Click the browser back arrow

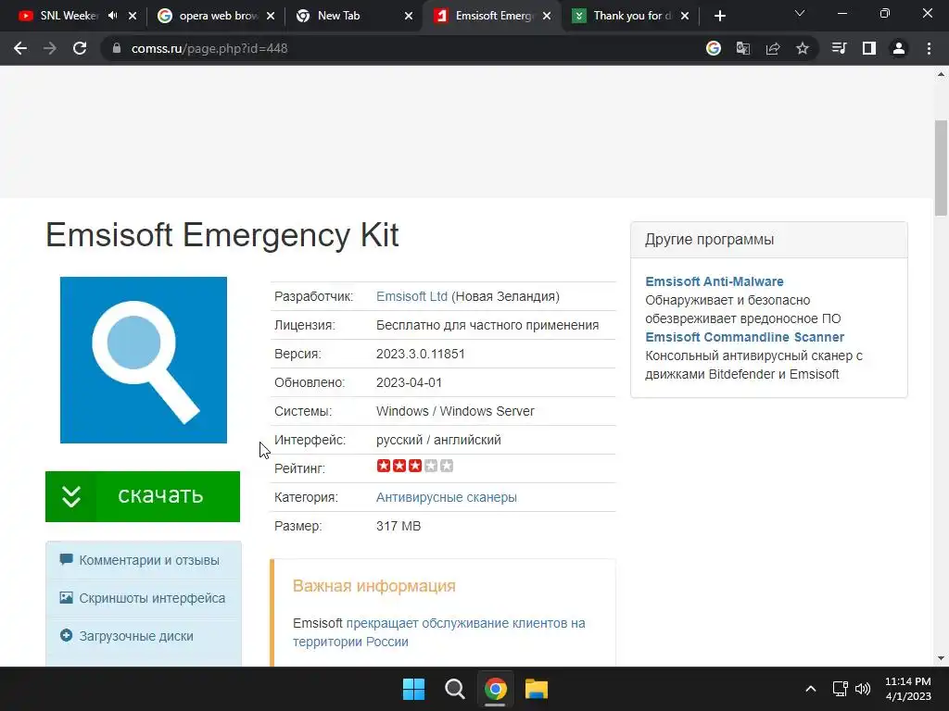coord(20,48)
